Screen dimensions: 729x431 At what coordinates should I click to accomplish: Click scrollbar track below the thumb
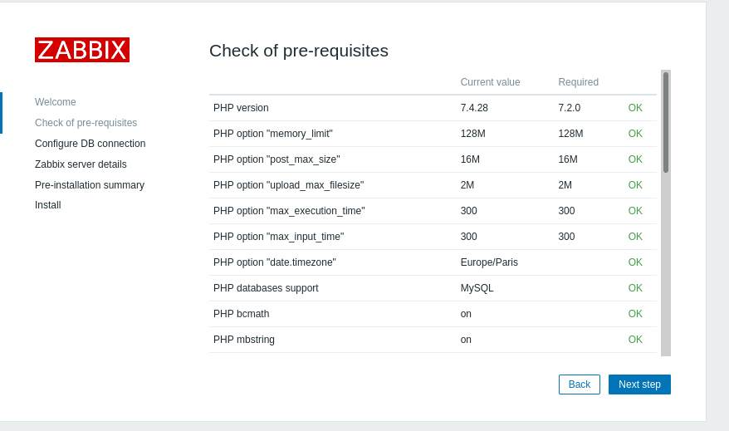666,266
